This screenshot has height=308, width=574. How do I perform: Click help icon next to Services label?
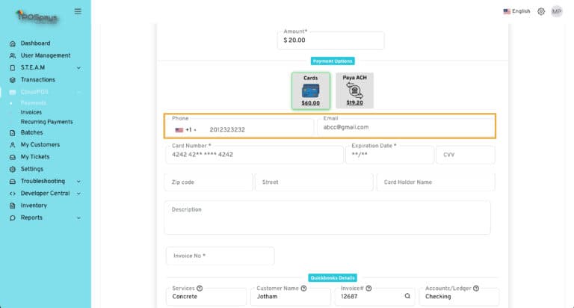point(200,288)
